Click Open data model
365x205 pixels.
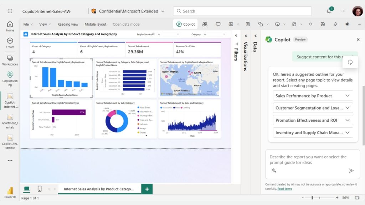[127, 24]
